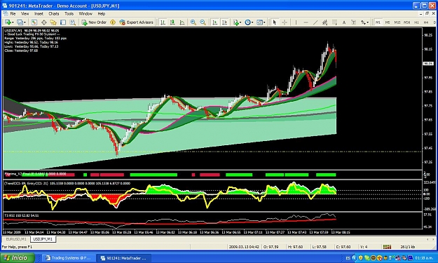Screen dimensions: 438x263
Task: Open the Templates icon
Action: click(x=259, y=22)
